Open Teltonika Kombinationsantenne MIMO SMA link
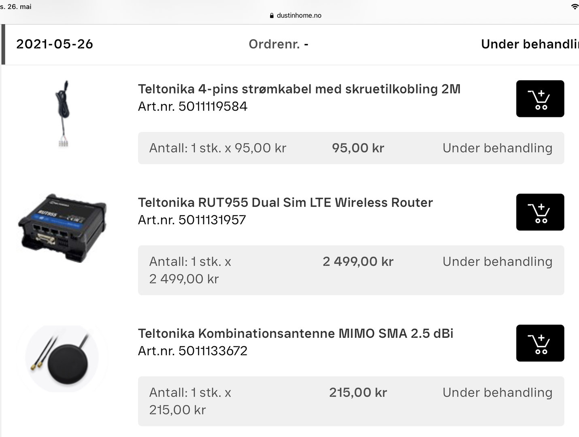The width and height of the screenshot is (579, 437). pyautogui.click(x=296, y=333)
